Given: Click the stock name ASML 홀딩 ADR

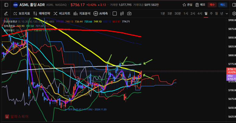Looking at the screenshot, I should [x=32, y=5].
